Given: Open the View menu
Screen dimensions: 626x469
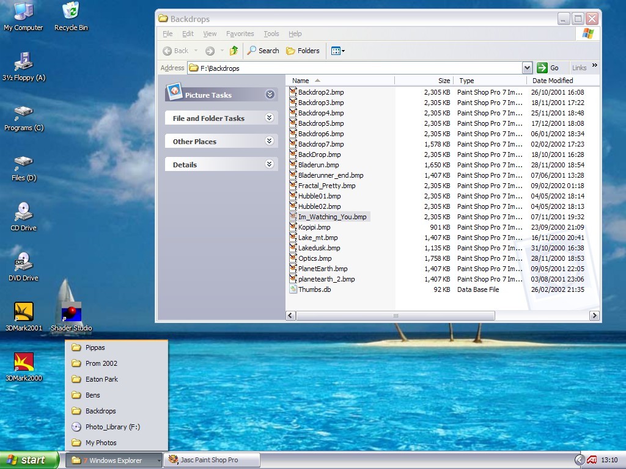Looking at the screenshot, I should (210, 34).
